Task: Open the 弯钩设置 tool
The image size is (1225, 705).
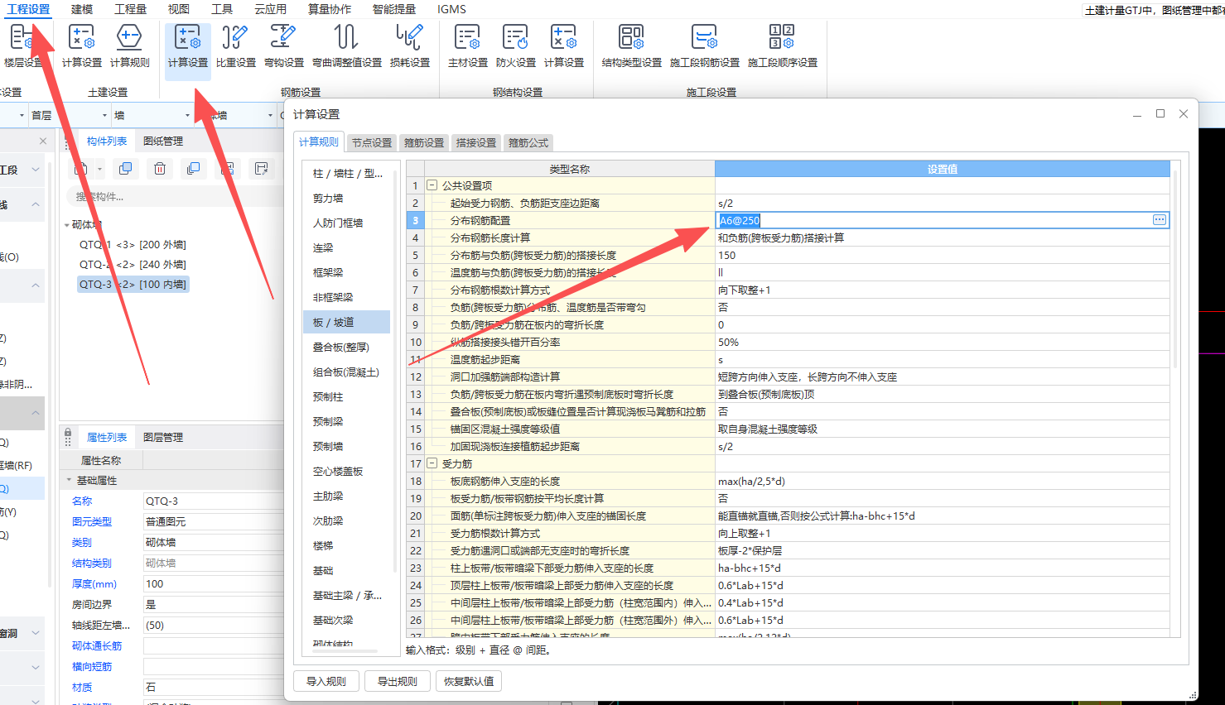Action: [283, 46]
